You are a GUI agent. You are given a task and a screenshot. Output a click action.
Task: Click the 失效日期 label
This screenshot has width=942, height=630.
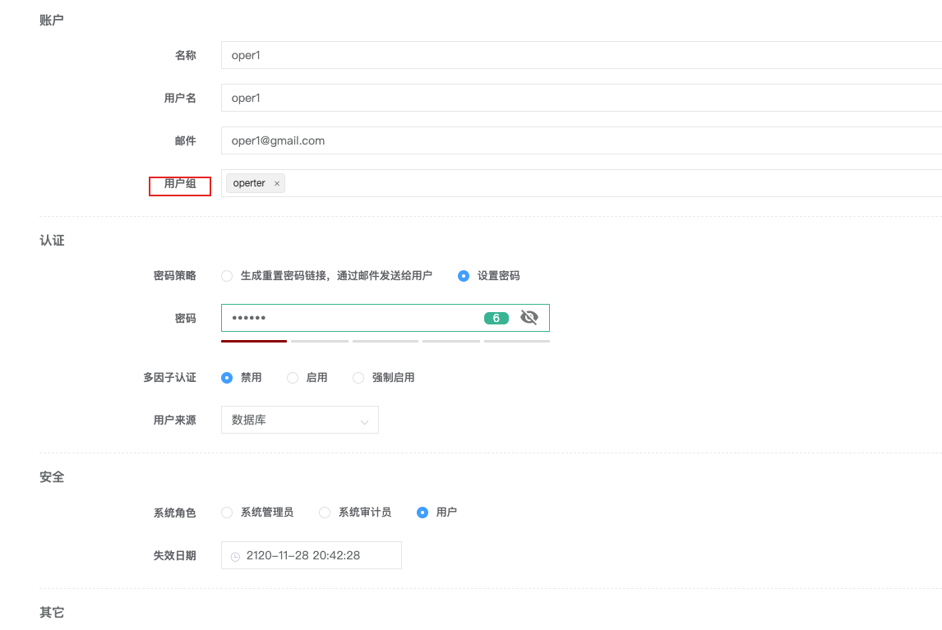(175, 555)
